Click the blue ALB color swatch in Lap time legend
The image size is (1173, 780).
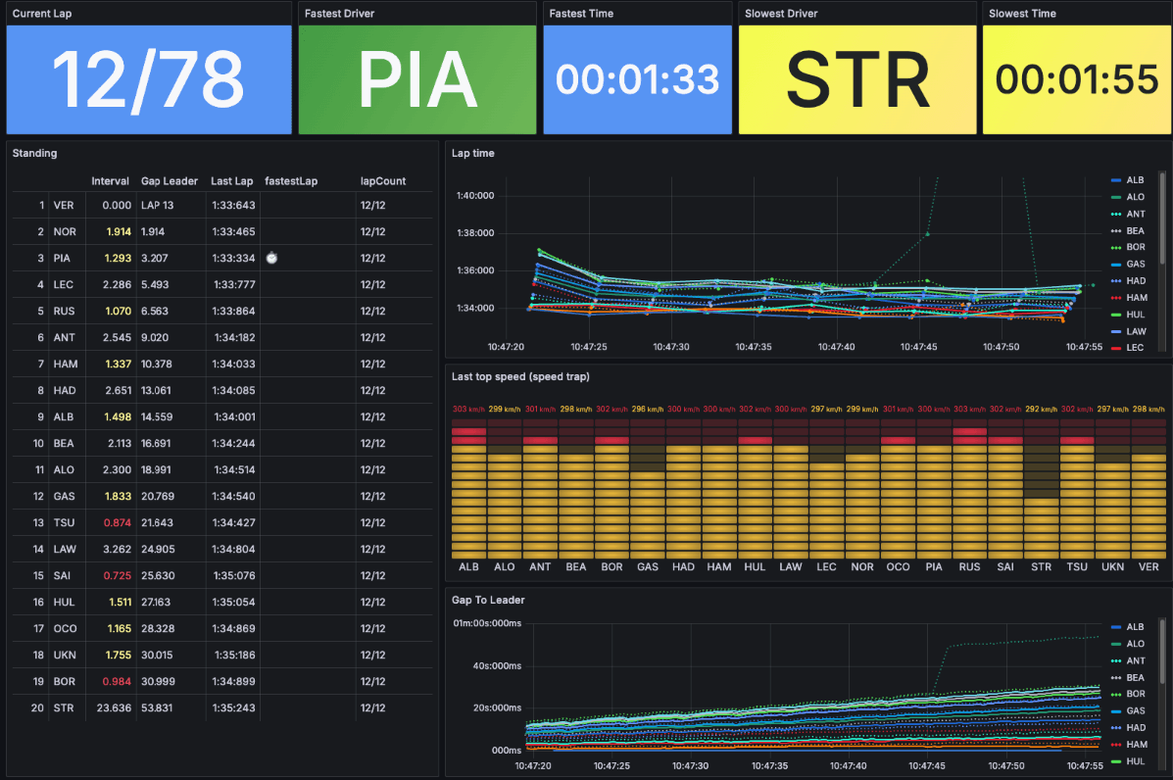pyautogui.click(x=1116, y=180)
